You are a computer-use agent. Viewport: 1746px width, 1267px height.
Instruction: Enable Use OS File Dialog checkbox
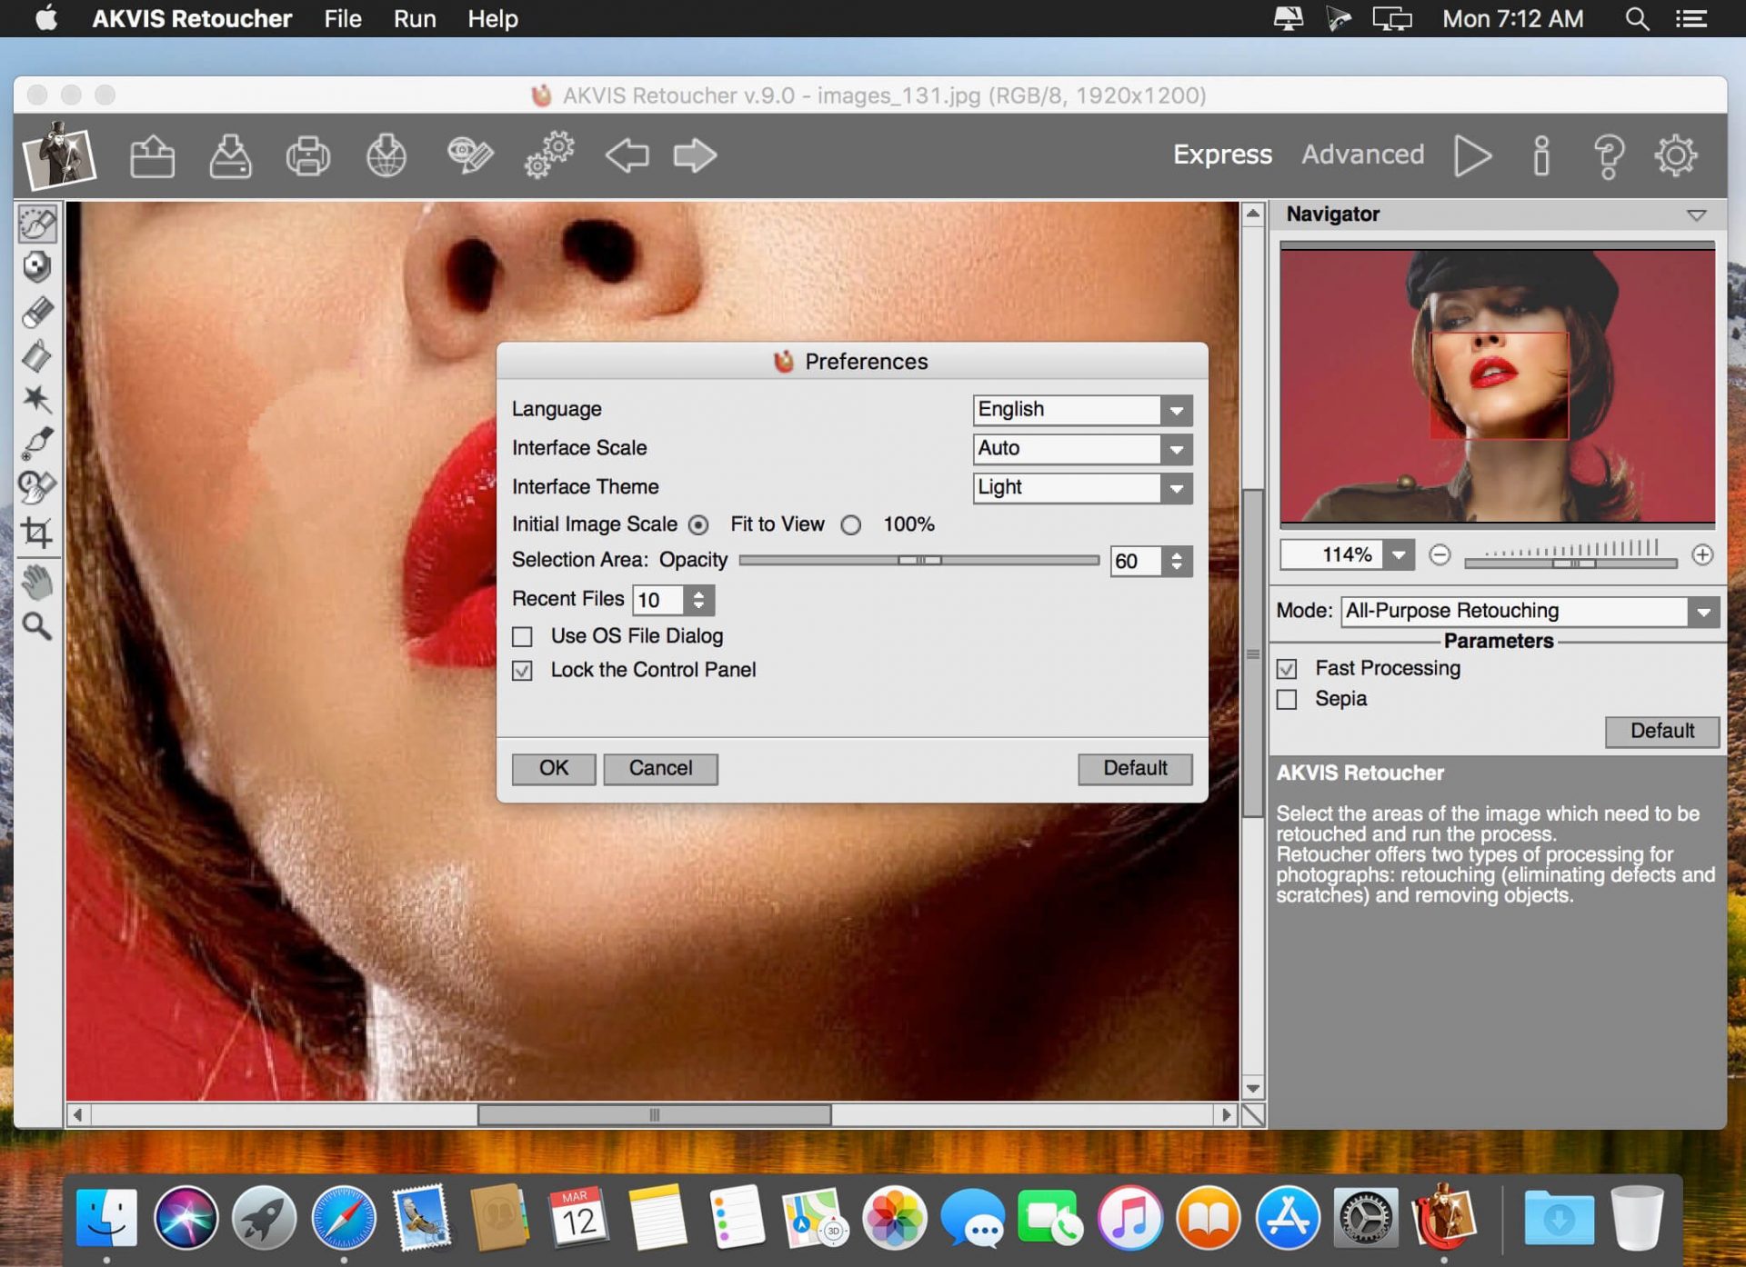[523, 636]
